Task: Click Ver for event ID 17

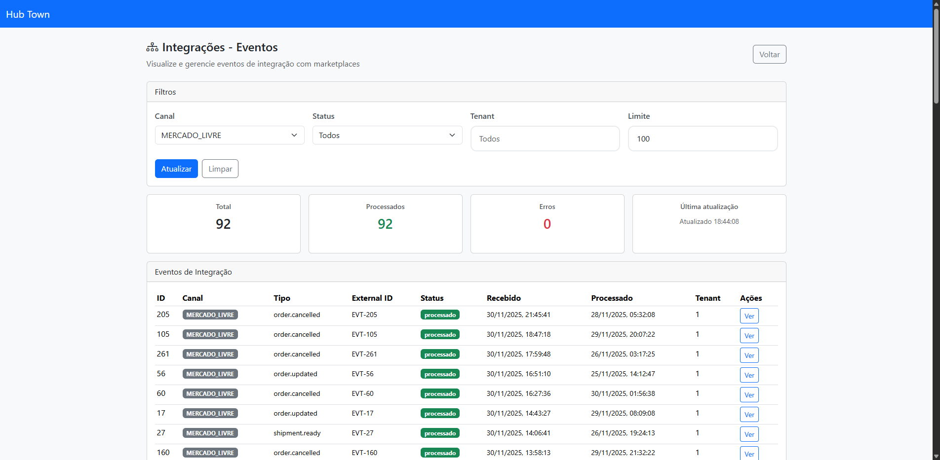Action: pos(748,415)
